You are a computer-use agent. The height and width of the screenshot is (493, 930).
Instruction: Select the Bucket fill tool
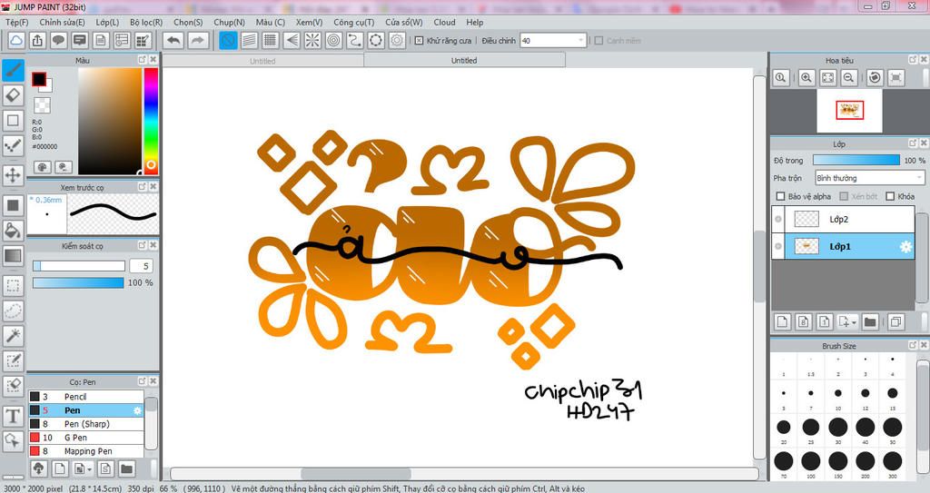(x=13, y=230)
